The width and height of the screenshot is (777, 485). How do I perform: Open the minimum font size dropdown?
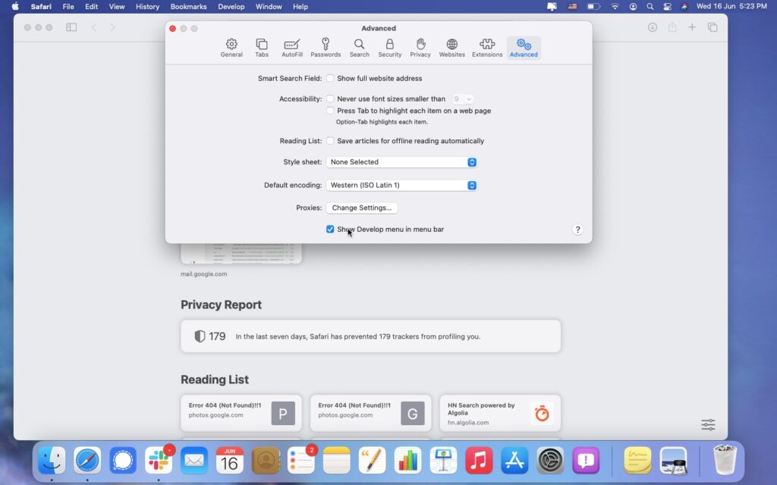pos(463,99)
